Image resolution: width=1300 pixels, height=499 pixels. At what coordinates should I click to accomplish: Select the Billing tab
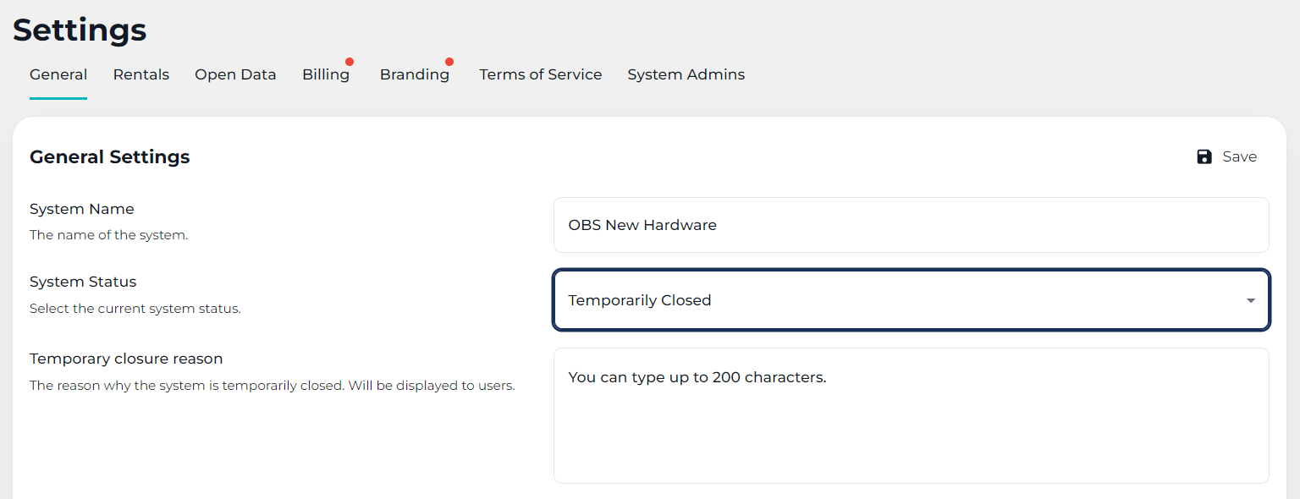(326, 74)
